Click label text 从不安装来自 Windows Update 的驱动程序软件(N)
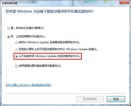 point(50,56)
